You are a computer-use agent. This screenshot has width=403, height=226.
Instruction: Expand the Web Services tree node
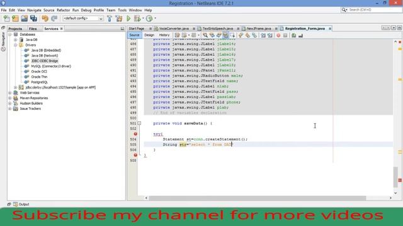10,93
